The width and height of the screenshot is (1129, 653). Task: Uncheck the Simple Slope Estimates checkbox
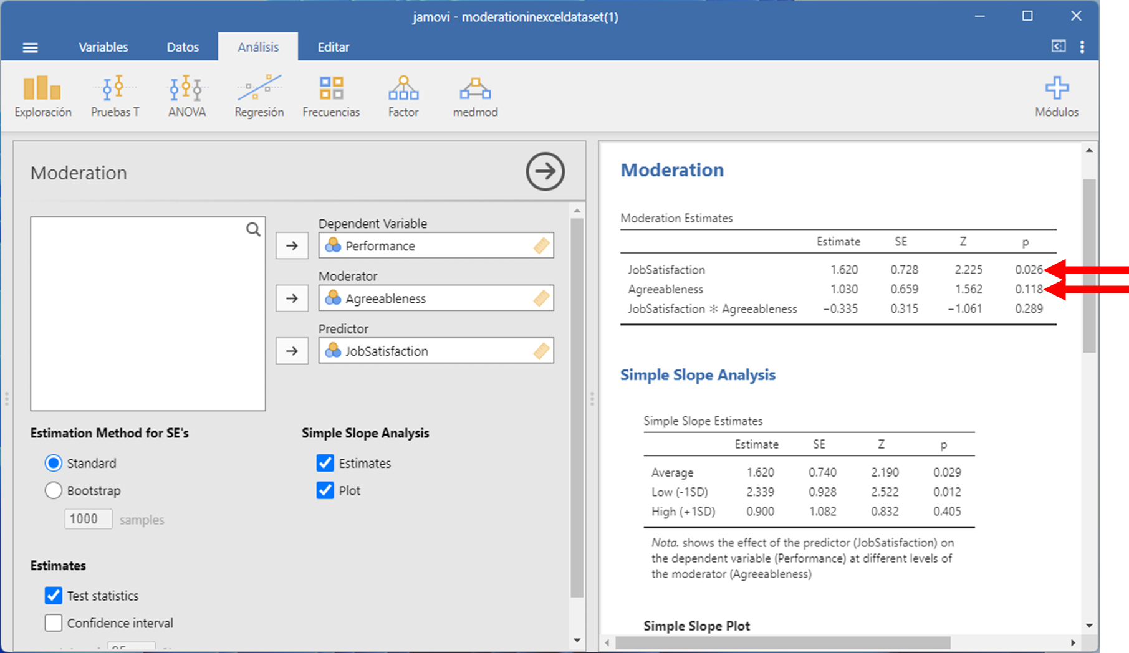pos(325,463)
